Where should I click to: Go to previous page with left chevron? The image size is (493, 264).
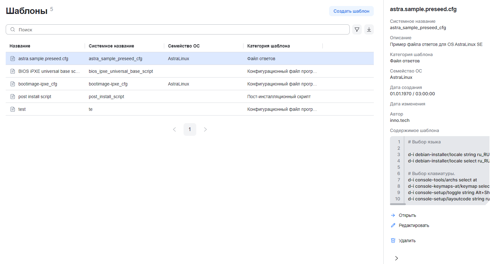[174, 129]
